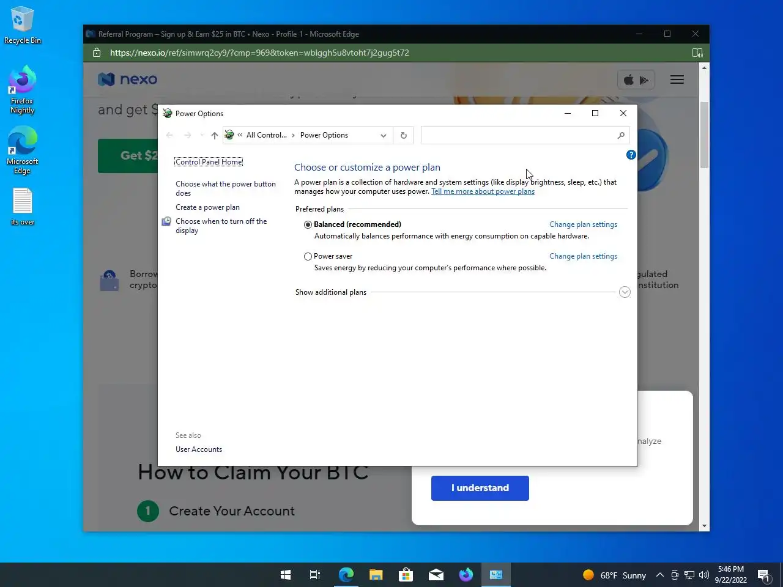This screenshot has height=587, width=783.
Task: Select Microsoft Edge desktop shortcut
Action: [x=22, y=150]
